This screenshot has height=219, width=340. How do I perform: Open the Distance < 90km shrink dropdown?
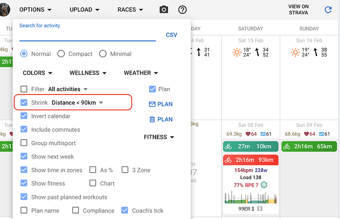tap(77, 102)
